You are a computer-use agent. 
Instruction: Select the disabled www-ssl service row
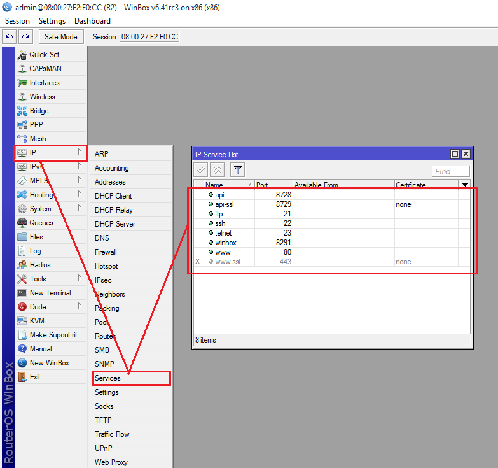[x=332, y=262]
